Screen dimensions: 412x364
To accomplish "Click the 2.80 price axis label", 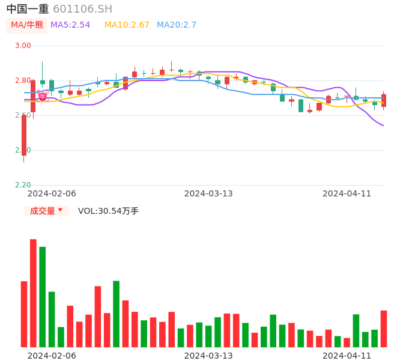I will [x=23, y=80].
